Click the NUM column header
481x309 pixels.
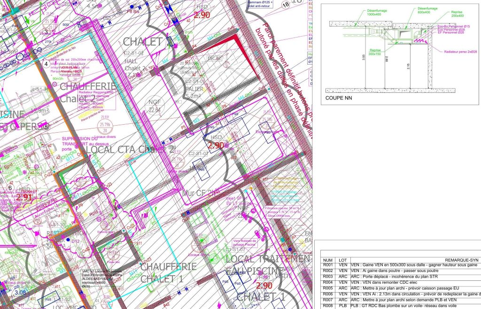click(328, 259)
